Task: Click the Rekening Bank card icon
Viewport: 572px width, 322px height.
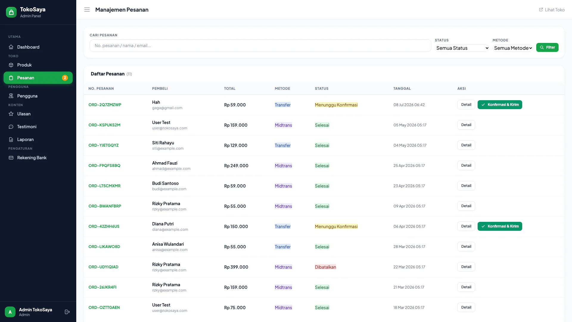Action: click(x=11, y=158)
